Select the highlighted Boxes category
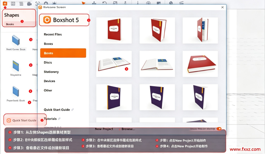265x154 pixels. (x=63, y=53)
